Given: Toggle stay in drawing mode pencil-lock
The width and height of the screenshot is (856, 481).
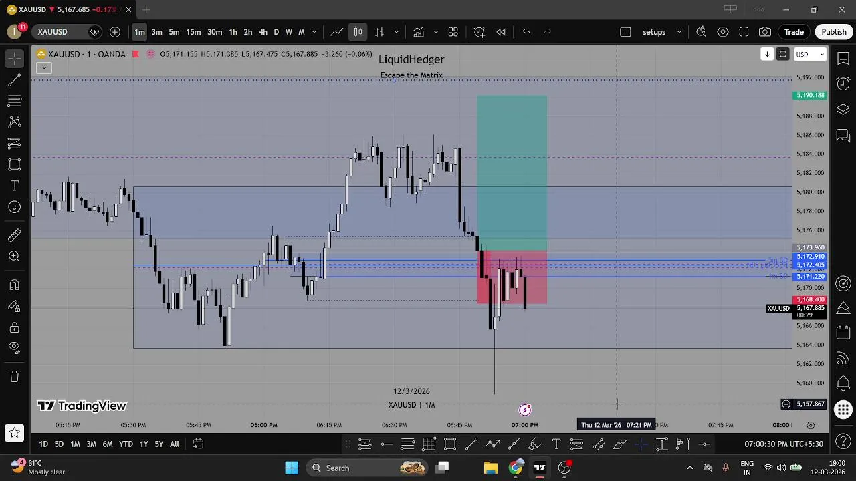Looking at the screenshot, I should click(14, 306).
